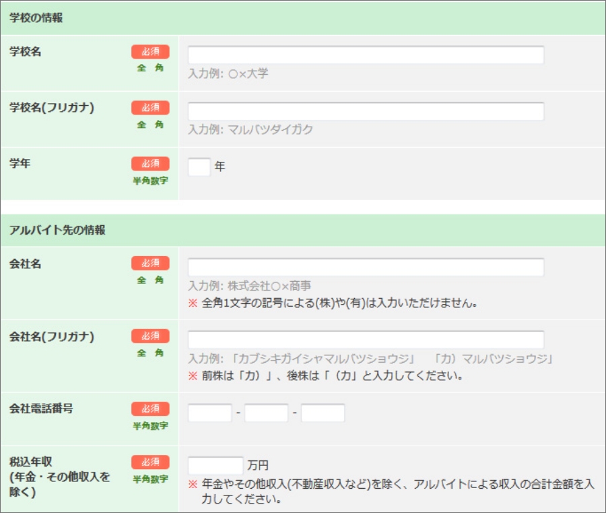Click the 学校の情報 section header
Screen dimensions: 606x513
36,18
